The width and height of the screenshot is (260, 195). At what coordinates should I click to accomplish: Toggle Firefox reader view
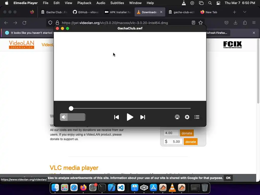[193, 23]
